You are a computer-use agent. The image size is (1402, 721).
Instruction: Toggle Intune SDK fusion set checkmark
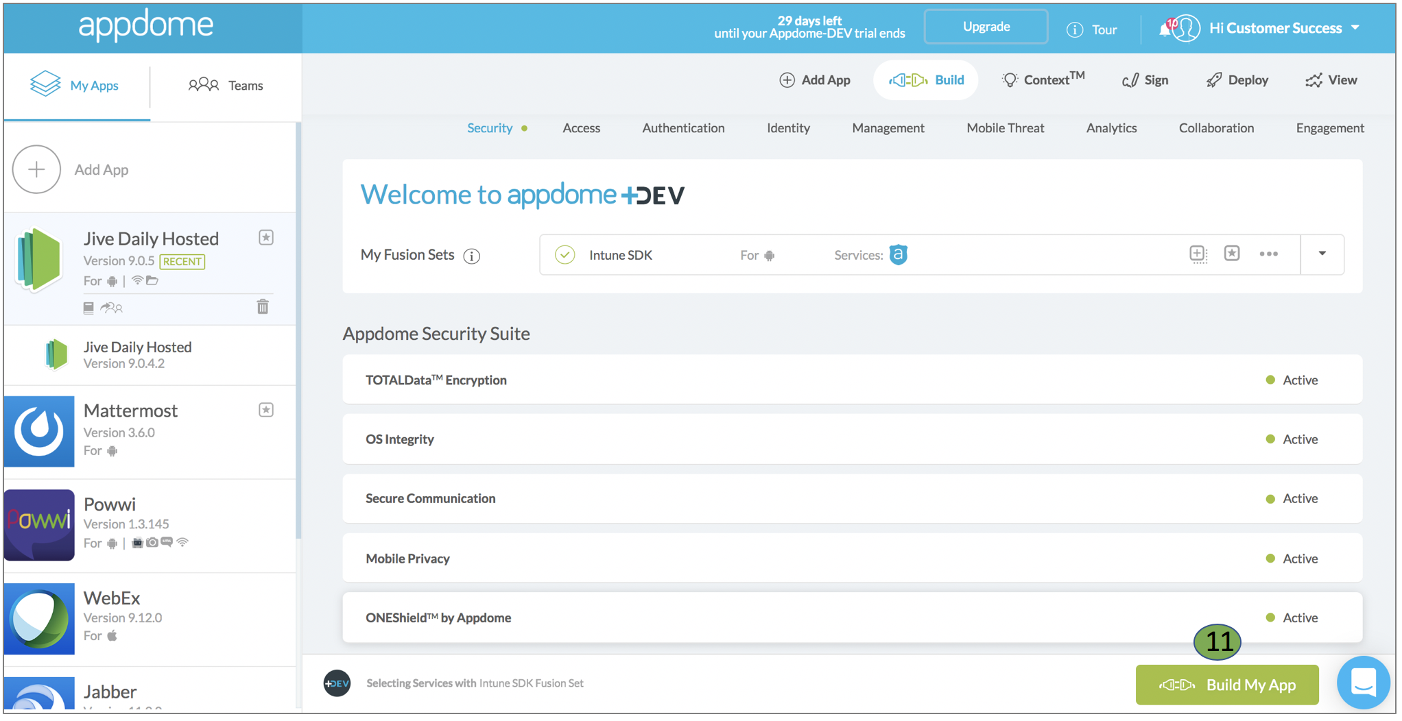click(x=565, y=255)
